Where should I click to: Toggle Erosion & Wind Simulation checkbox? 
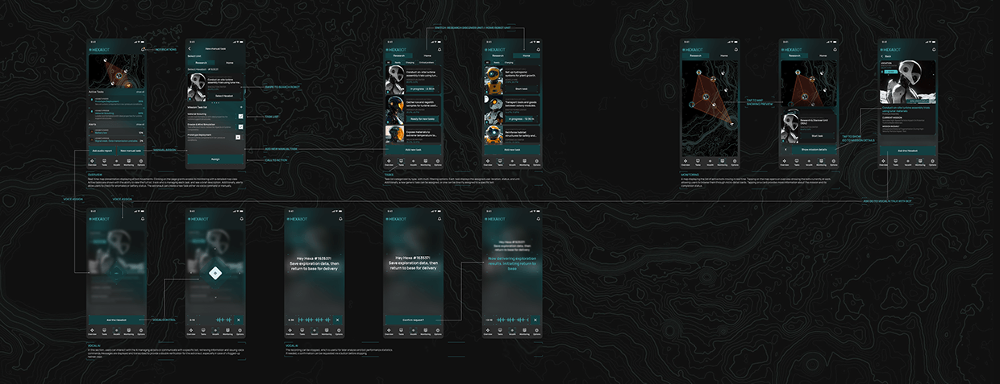[240, 126]
